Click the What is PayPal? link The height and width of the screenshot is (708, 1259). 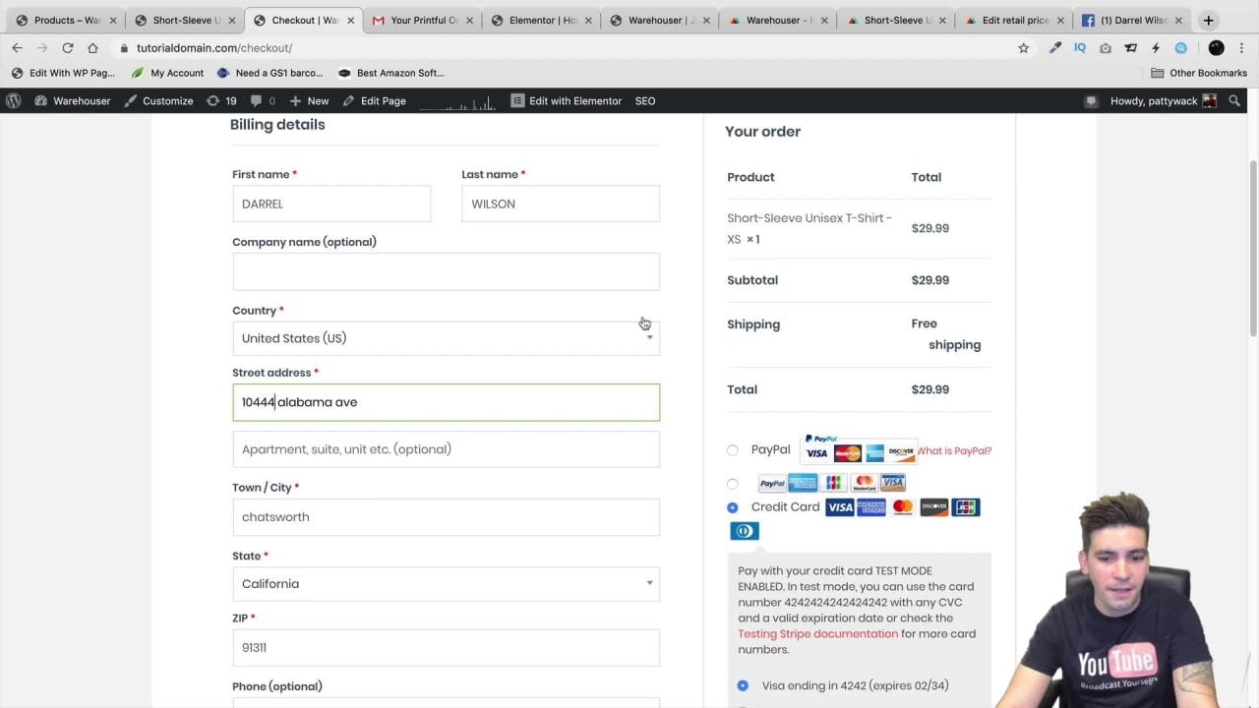(x=954, y=450)
